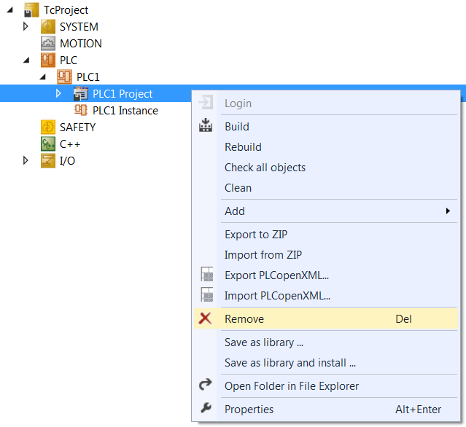Click the Build icon in context menu

(x=206, y=125)
